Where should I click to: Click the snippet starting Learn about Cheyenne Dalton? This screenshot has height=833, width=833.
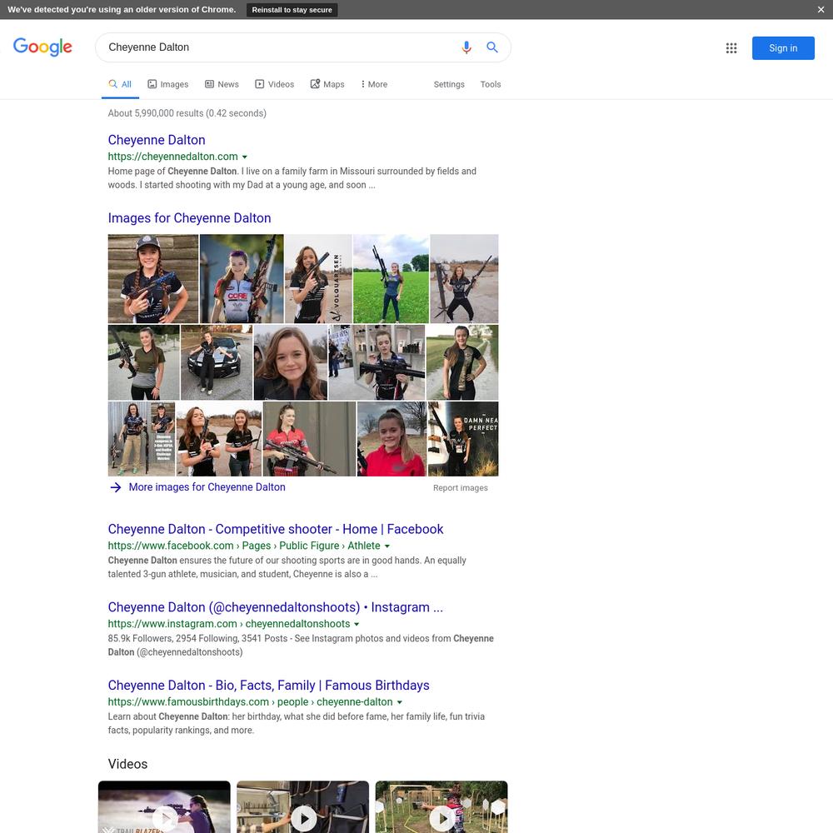296,723
